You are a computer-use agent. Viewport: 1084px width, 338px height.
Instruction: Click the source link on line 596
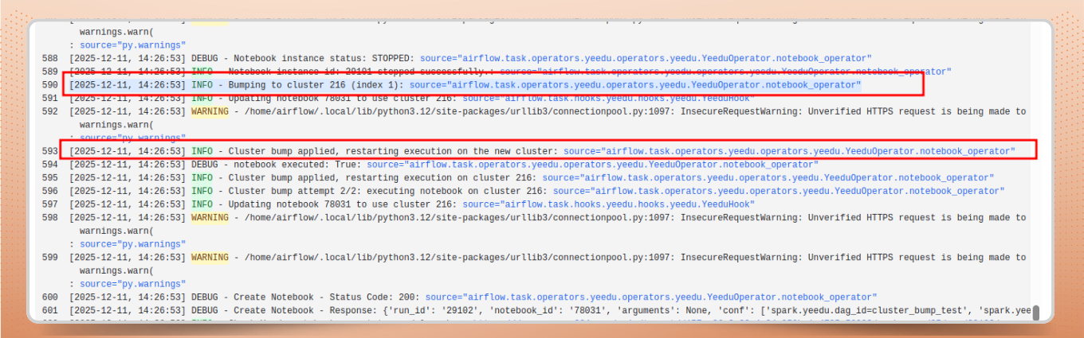[x=779, y=191]
